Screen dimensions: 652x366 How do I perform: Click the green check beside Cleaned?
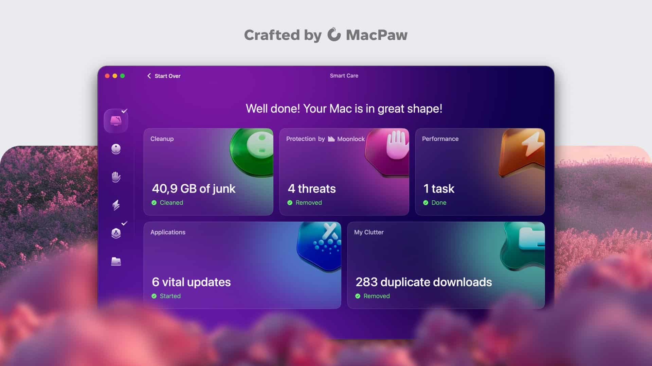tap(154, 203)
